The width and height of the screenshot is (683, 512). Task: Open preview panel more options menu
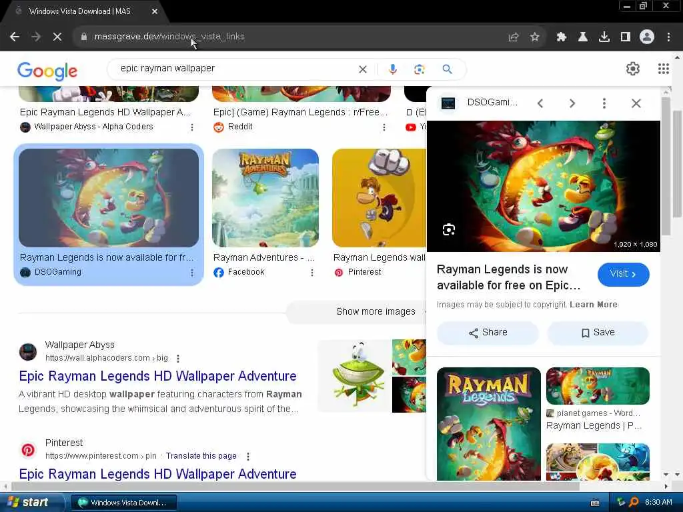pyautogui.click(x=604, y=103)
